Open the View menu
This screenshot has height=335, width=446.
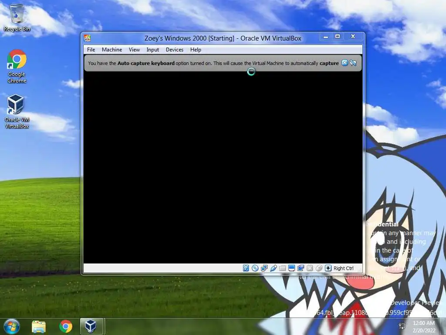click(x=134, y=50)
